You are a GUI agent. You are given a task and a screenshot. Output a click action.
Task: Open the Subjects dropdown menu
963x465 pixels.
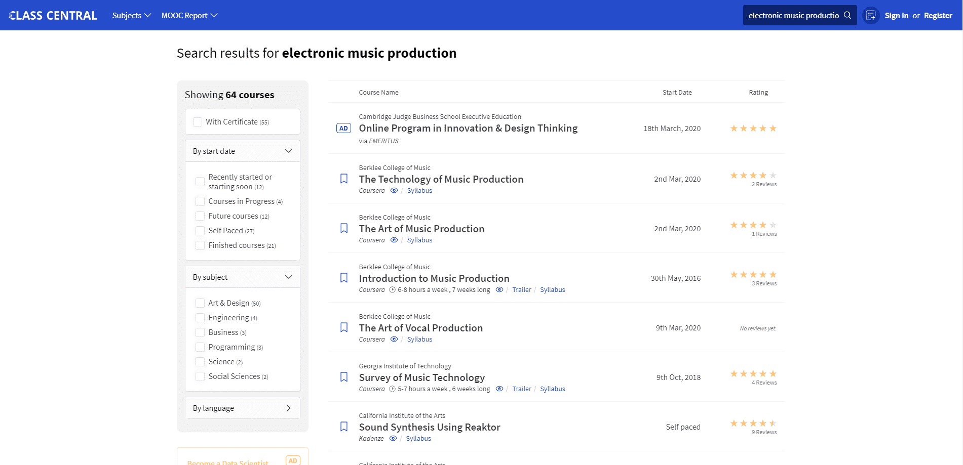(132, 16)
